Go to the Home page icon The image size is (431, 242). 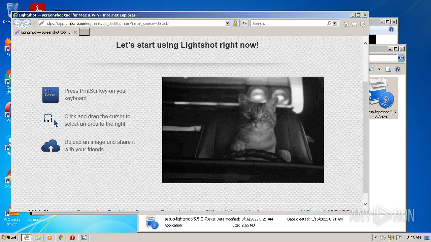[346, 24]
